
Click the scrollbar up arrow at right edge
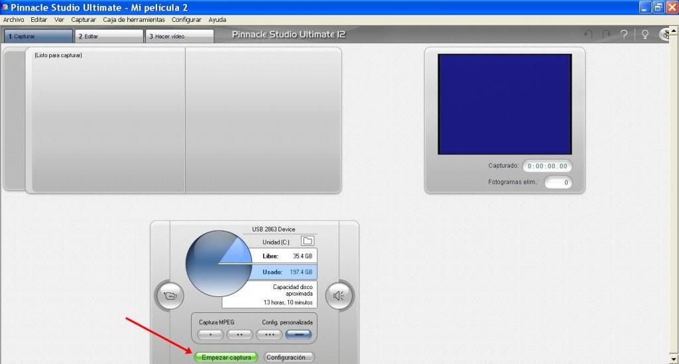(674, 31)
